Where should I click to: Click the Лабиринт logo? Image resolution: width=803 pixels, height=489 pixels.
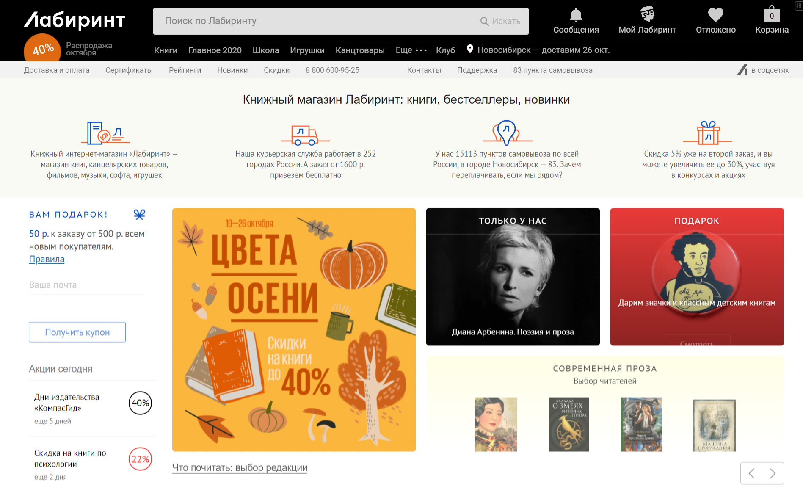(75, 20)
